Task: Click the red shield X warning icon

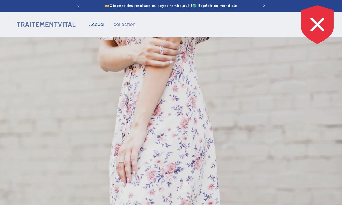Action: [x=317, y=25]
